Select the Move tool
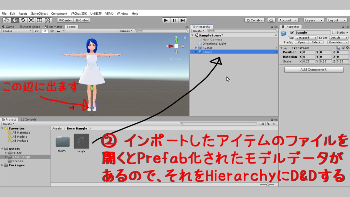 pyautogui.click(x=15, y=20)
